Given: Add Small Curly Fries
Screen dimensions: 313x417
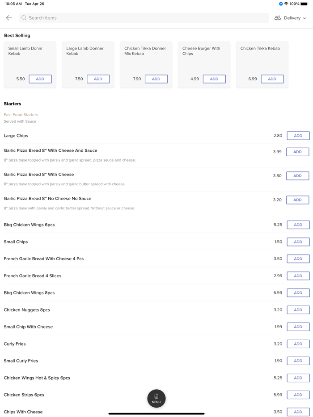Looking at the screenshot, I should coord(298,361).
